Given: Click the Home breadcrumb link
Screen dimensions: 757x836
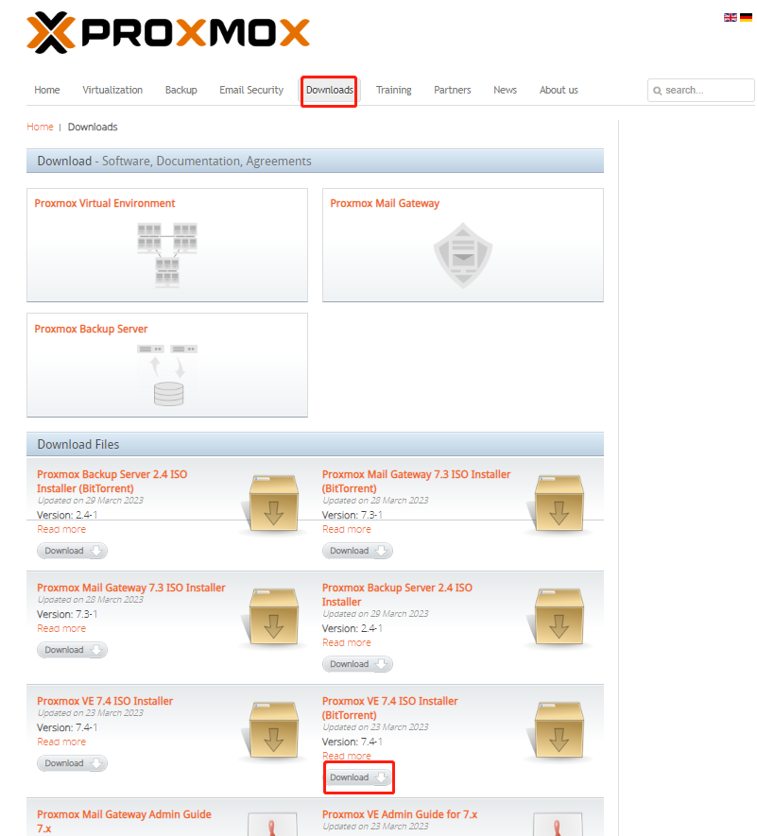Looking at the screenshot, I should 40,127.
